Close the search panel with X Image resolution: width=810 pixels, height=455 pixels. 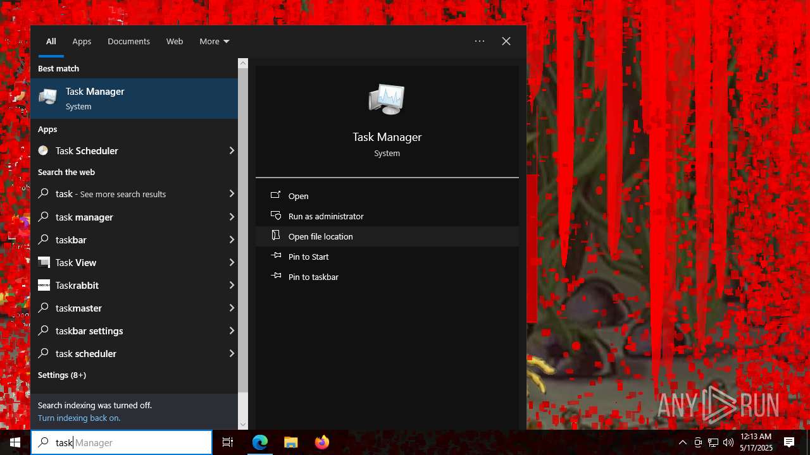(x=506, y=41)
